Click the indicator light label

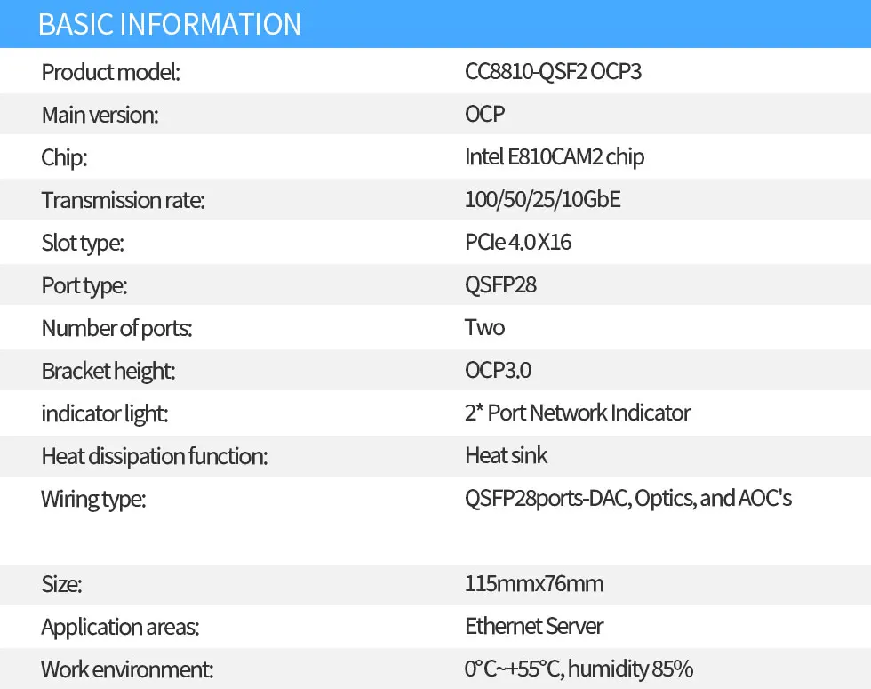[104, 413]
